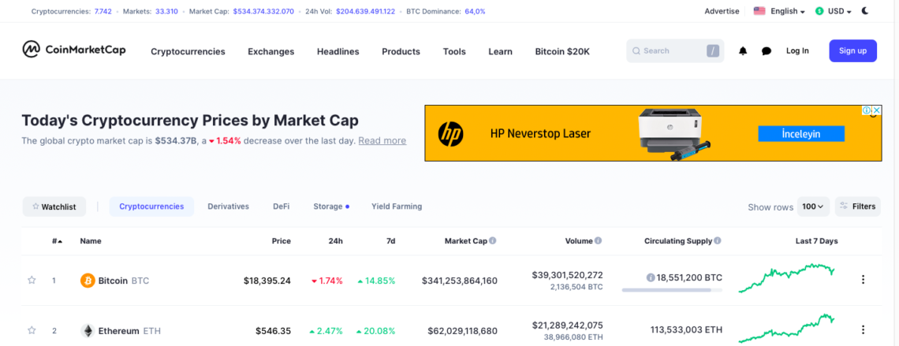Screen dimensions: 899x346
Task: Open the Exchanges menu item
Action: coord(270,51)
